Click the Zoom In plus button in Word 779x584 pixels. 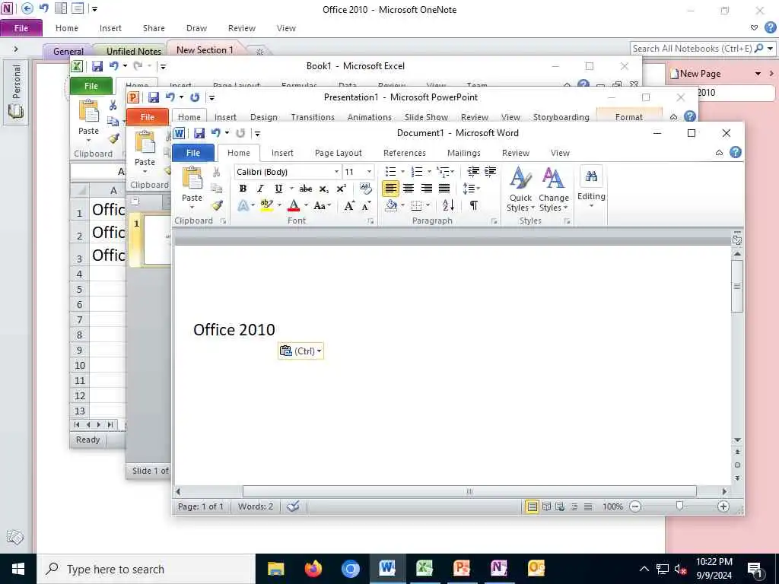click(723, 506)
